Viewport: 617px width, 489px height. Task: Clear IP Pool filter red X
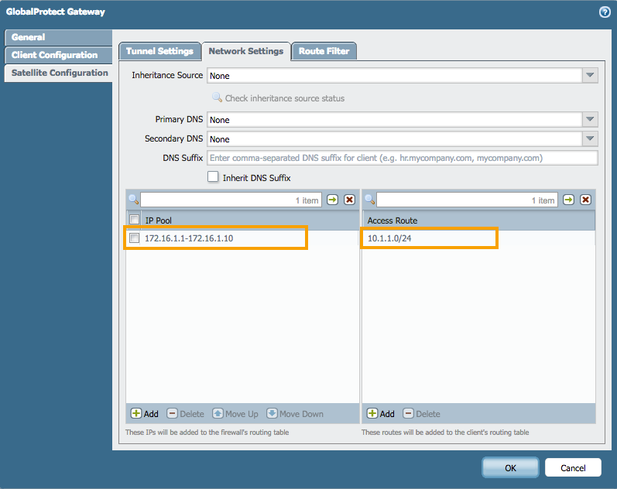349,200
